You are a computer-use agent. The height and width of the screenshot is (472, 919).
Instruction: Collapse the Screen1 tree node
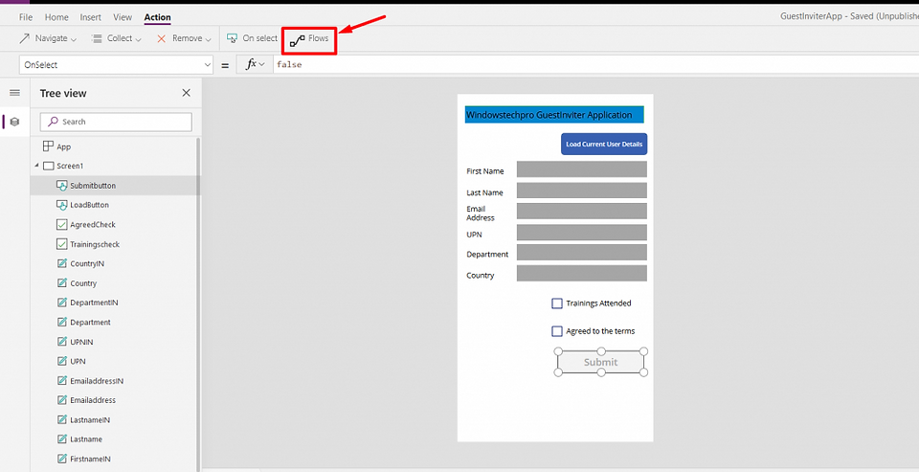coord(36,166)
